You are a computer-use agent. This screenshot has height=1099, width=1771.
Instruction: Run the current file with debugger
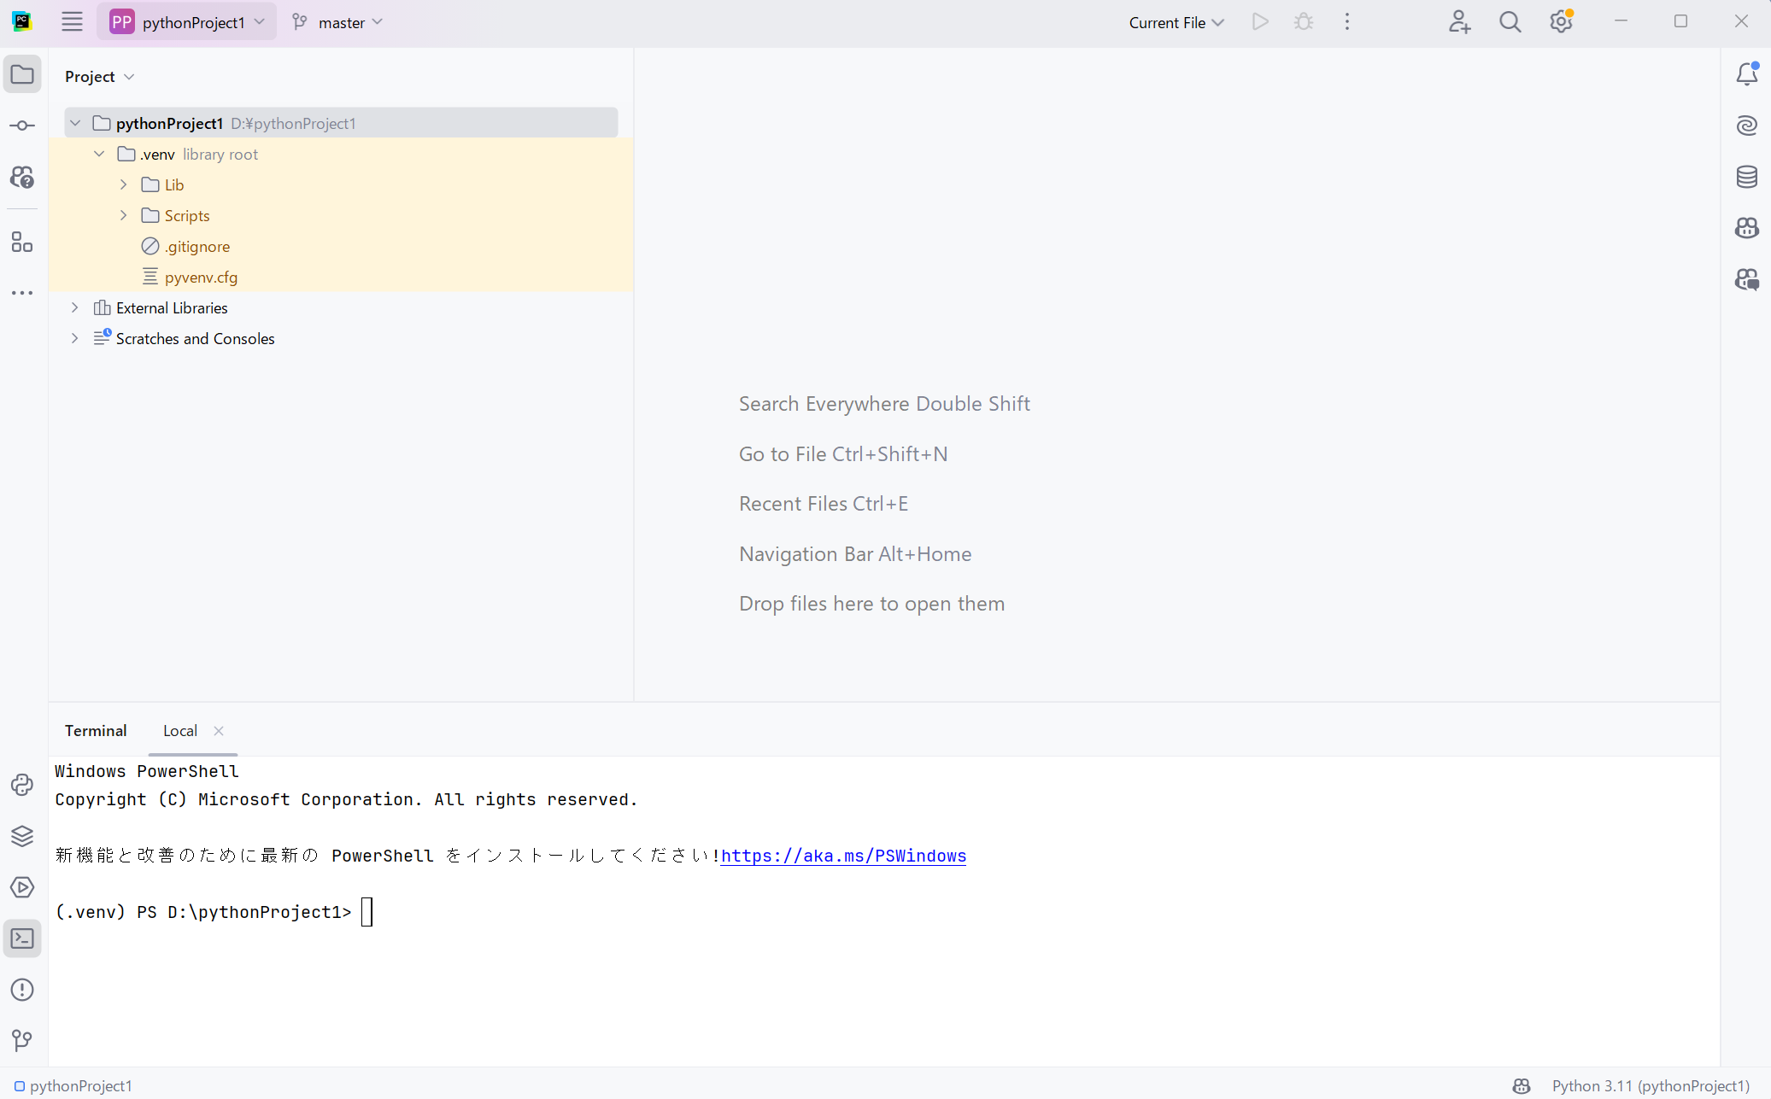point(1303,21)
